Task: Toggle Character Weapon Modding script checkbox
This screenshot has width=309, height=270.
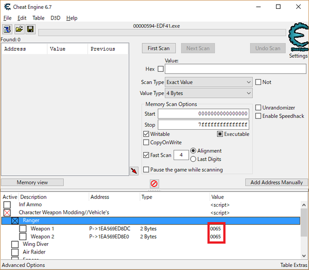Action: [x=7, y=213]
